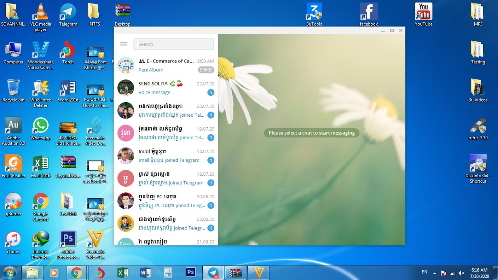Select the Google Chrome desktop shortcut

(40, 207)
